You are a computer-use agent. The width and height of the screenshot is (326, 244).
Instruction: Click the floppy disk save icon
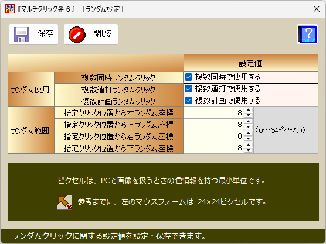click(22, 35)
